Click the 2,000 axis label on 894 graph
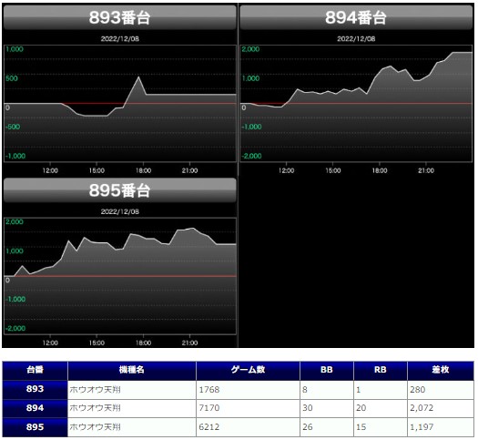Screen dimensions: 478x440 click(250, 49)
